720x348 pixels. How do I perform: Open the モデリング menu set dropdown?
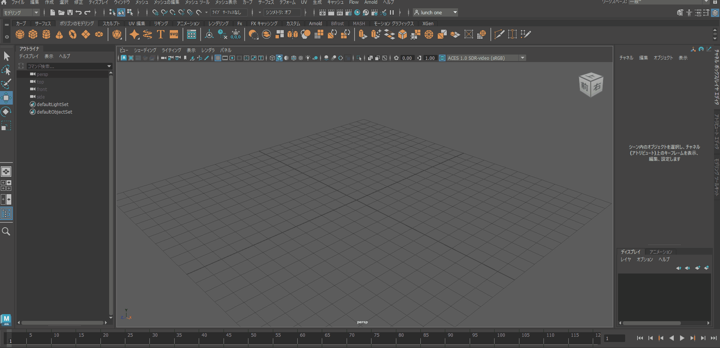pos(21,12)
